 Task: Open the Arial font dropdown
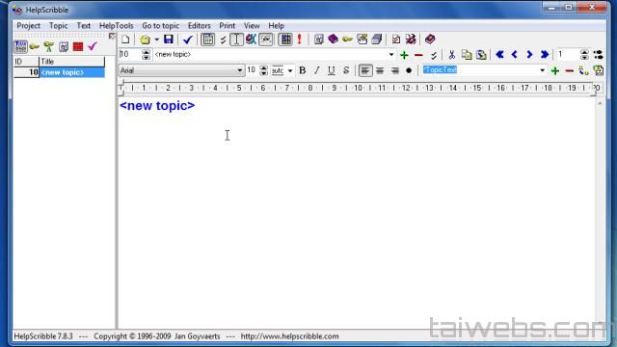tap(240, 70)
